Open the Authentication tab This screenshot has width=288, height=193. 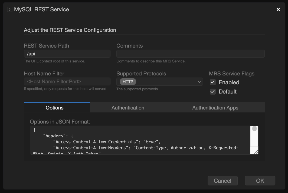(128, 108)
